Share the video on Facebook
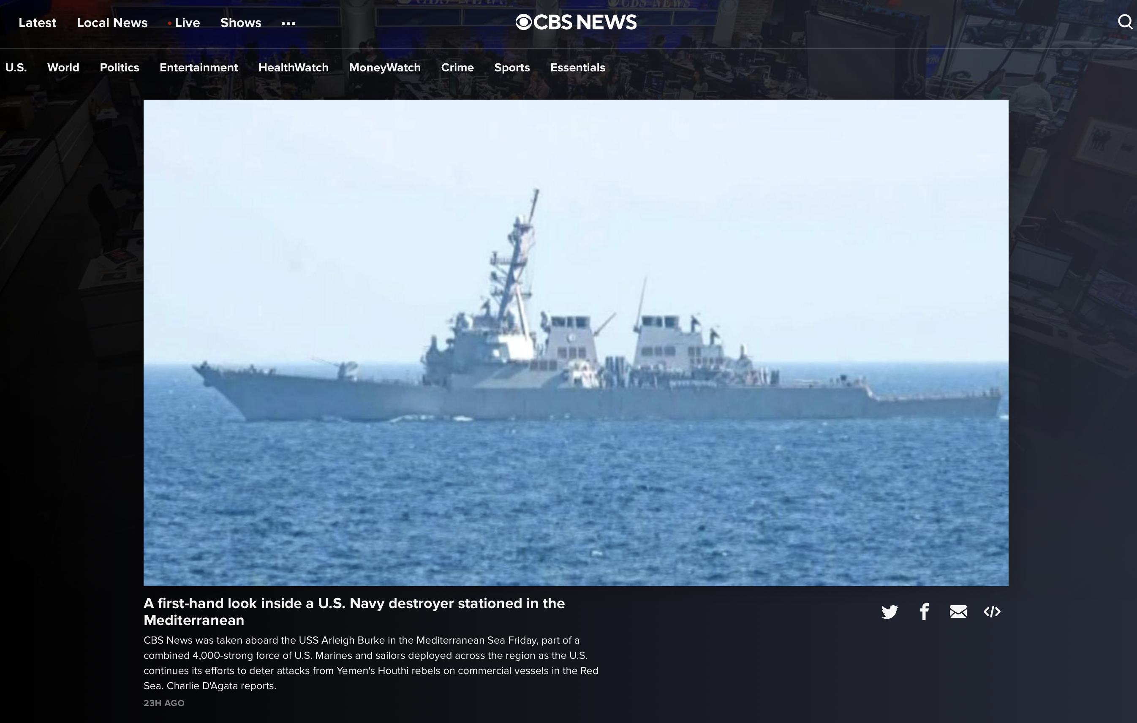This screenshot has width=1137, height=723. pyautogui.click(x=924, y=612)
